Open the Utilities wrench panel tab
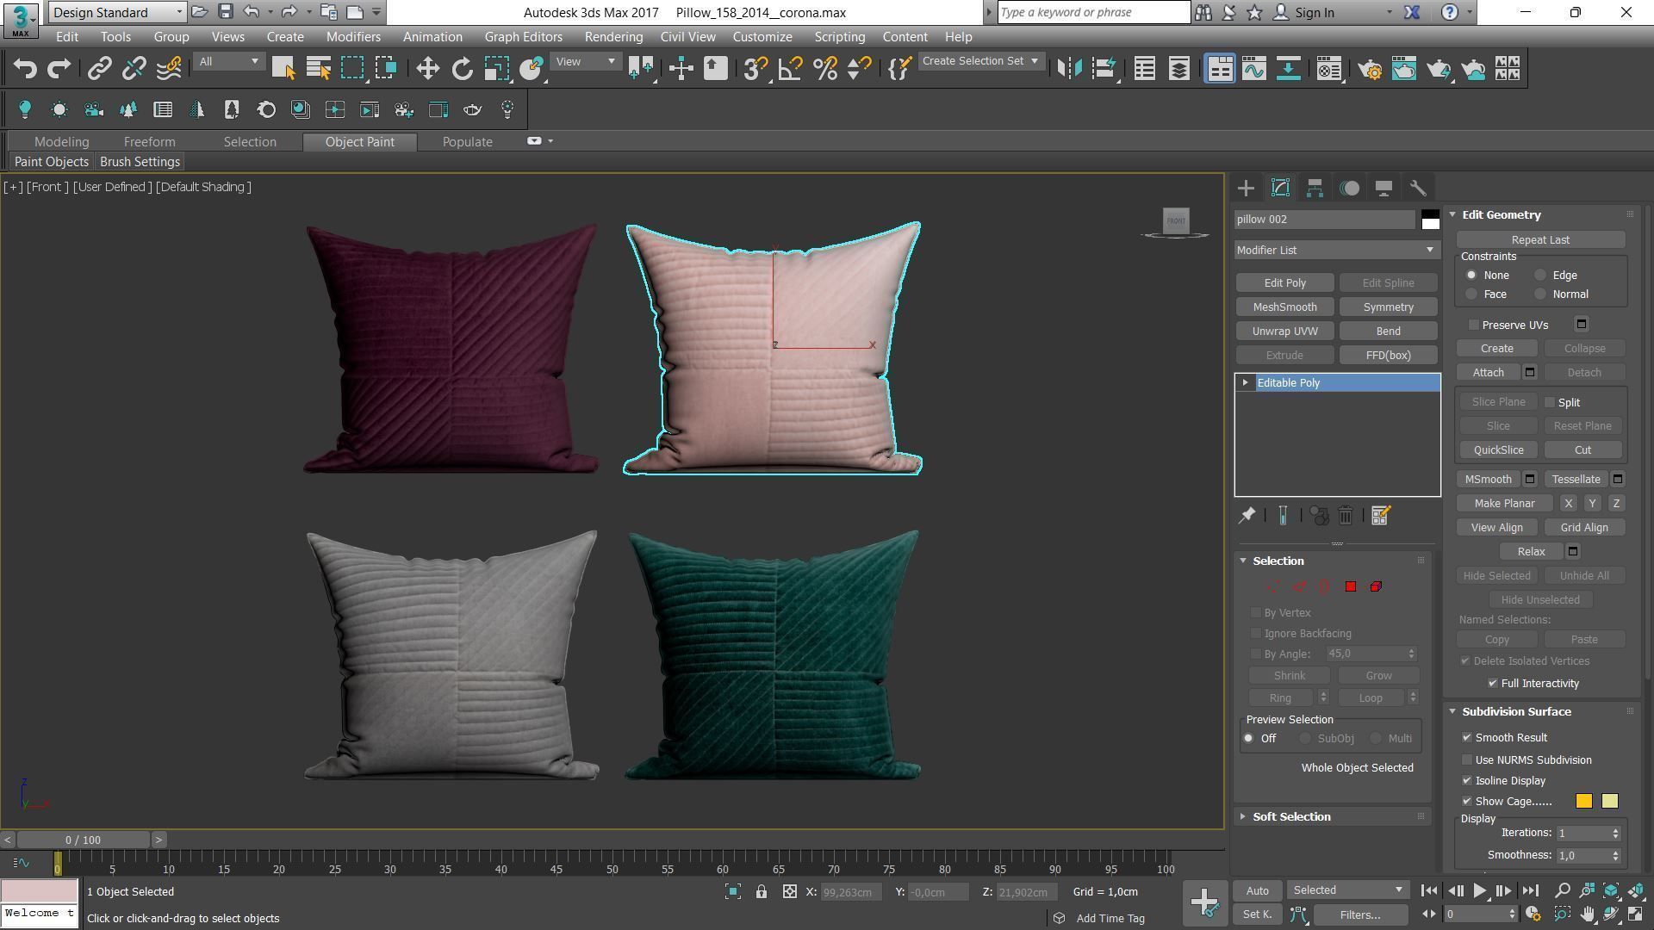 click(1418, 188)
